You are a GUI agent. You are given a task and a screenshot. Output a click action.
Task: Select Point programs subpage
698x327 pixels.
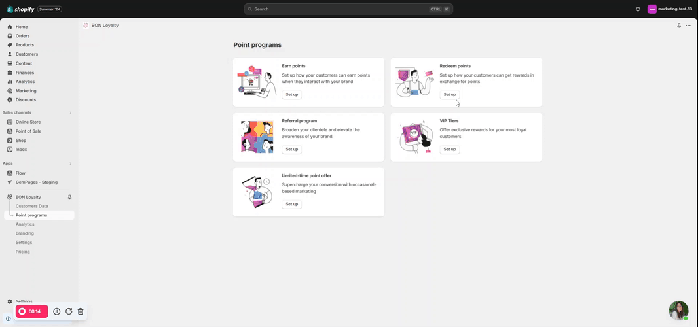click(x=39, y=215)
